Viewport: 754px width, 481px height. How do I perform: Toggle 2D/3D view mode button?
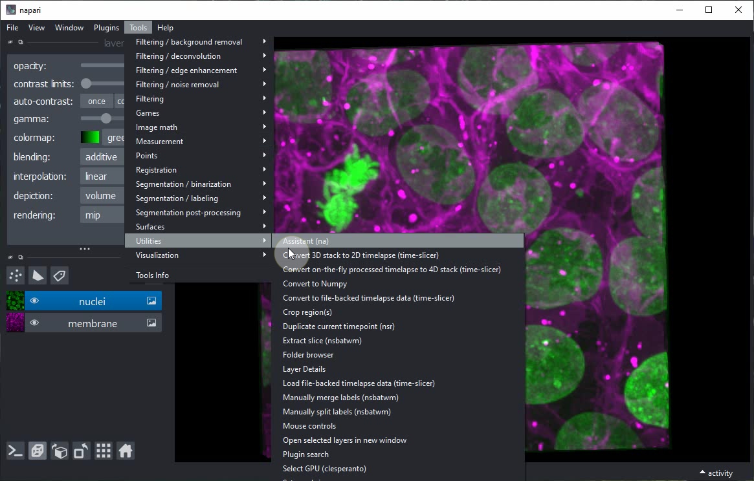pos(38,451)
